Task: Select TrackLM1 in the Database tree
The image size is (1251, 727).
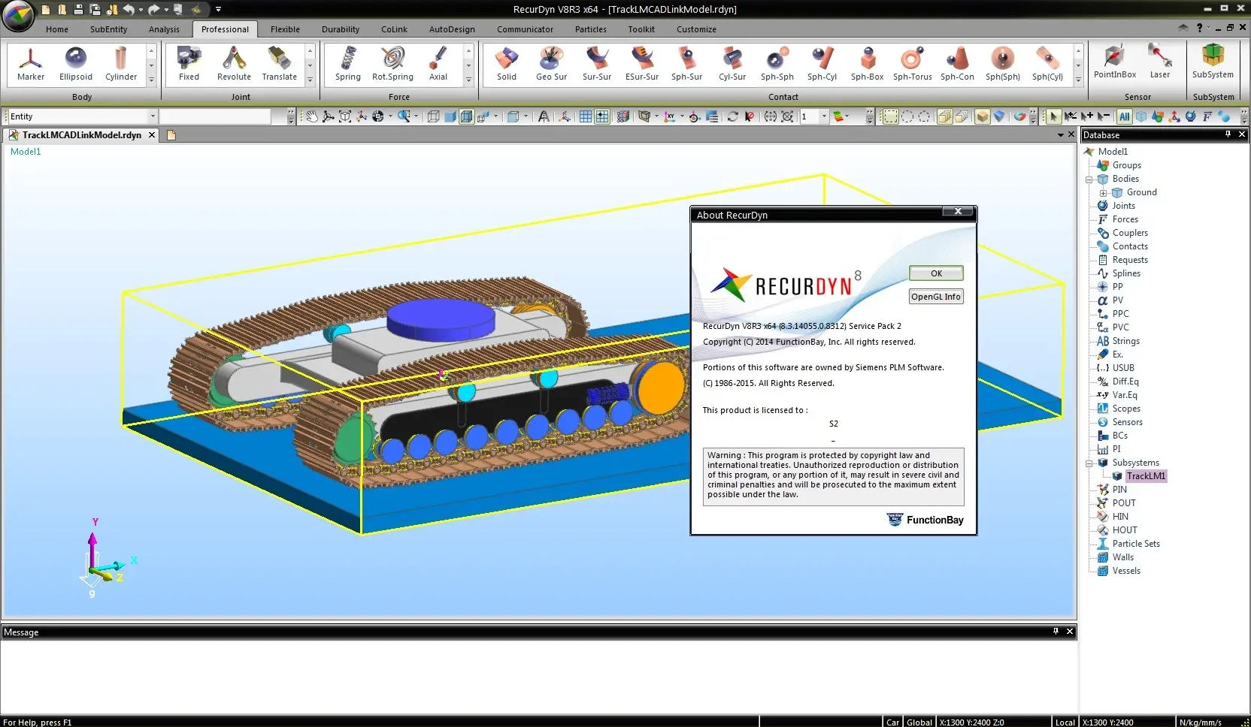Action: click(1146, 476)
